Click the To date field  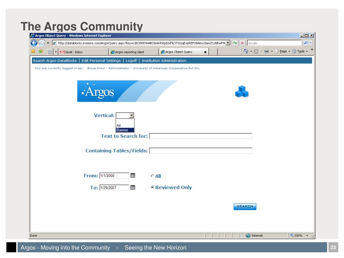(114, 187)
